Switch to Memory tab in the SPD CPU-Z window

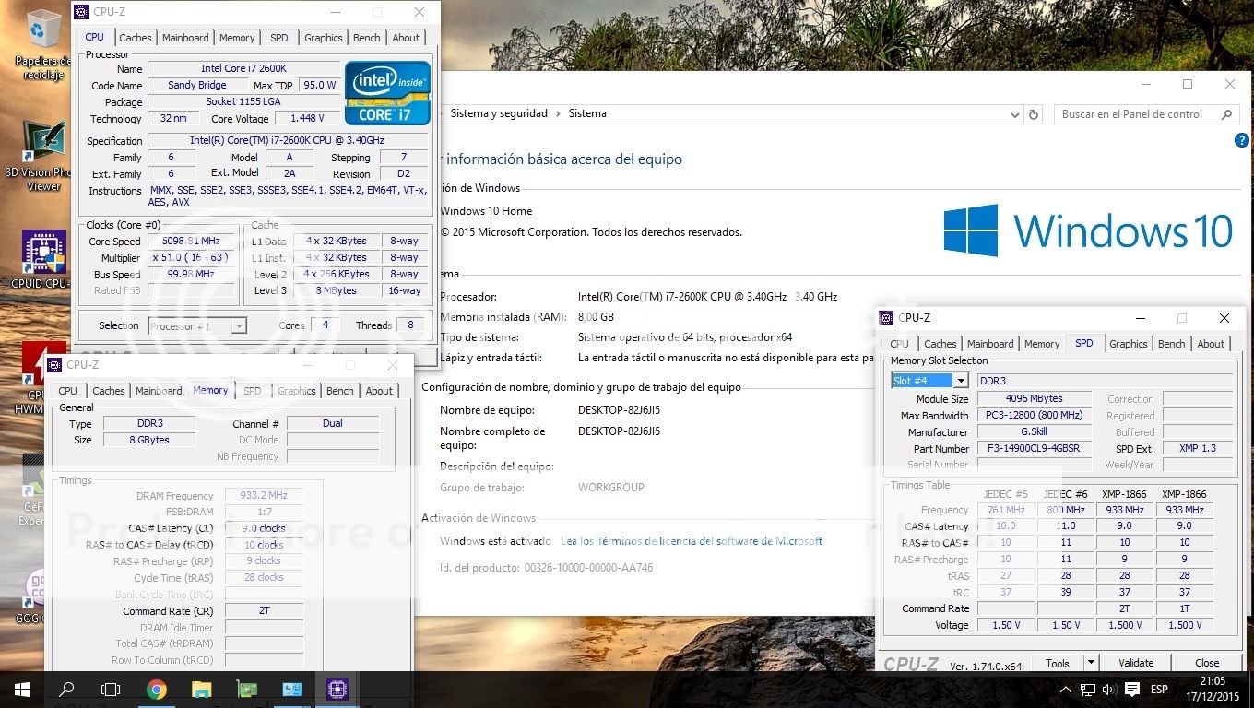[x=1042, y=344]
